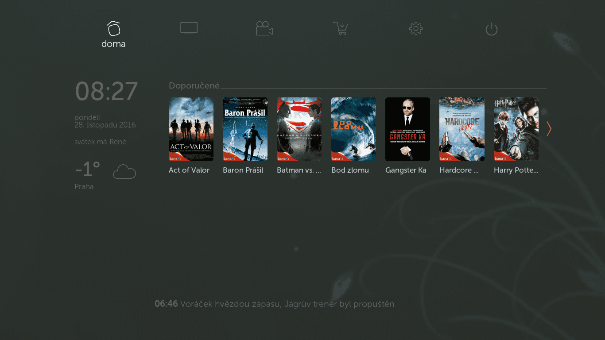Click the Praha city weather label
The width and height of the screenshot is (605, 340).
[x=84, y=186]
